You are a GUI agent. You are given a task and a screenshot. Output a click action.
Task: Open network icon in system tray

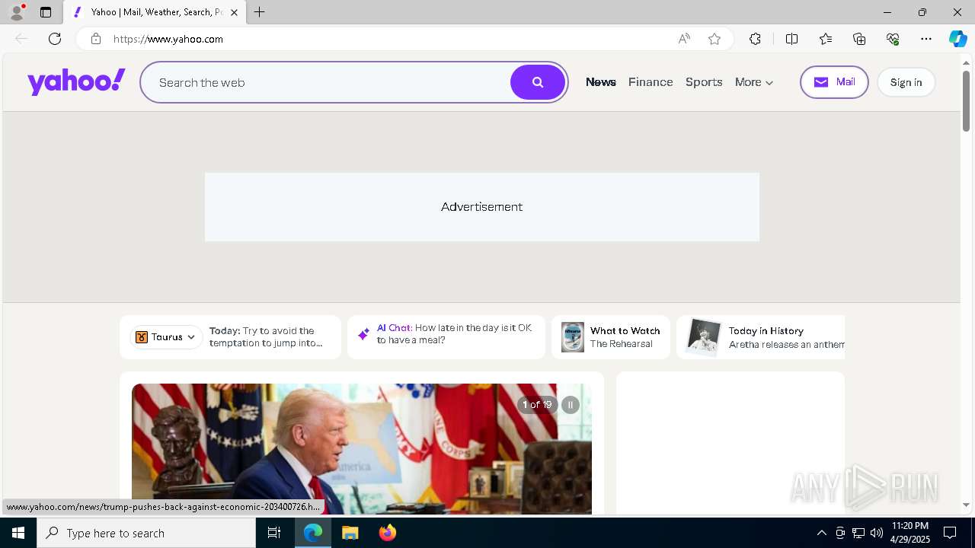click(858, 533)
